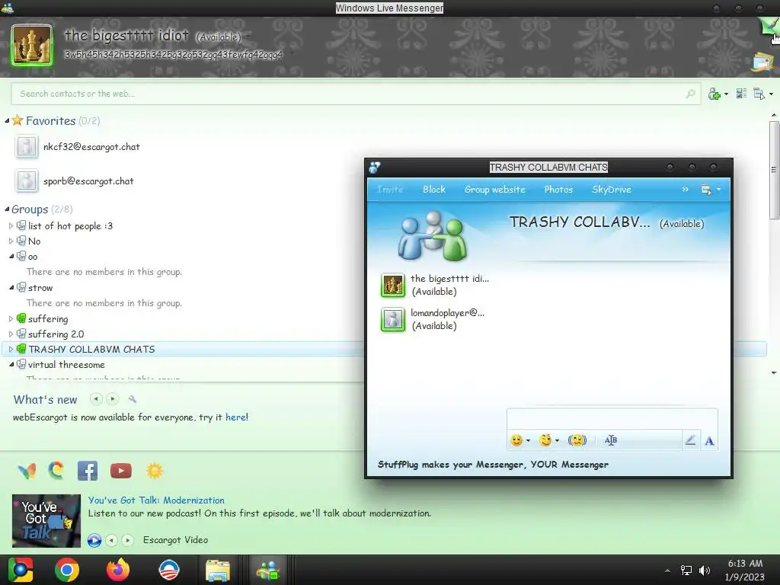780x585 pixels.
Task: Select the virtual threesome group
Action: click(66, 365)
